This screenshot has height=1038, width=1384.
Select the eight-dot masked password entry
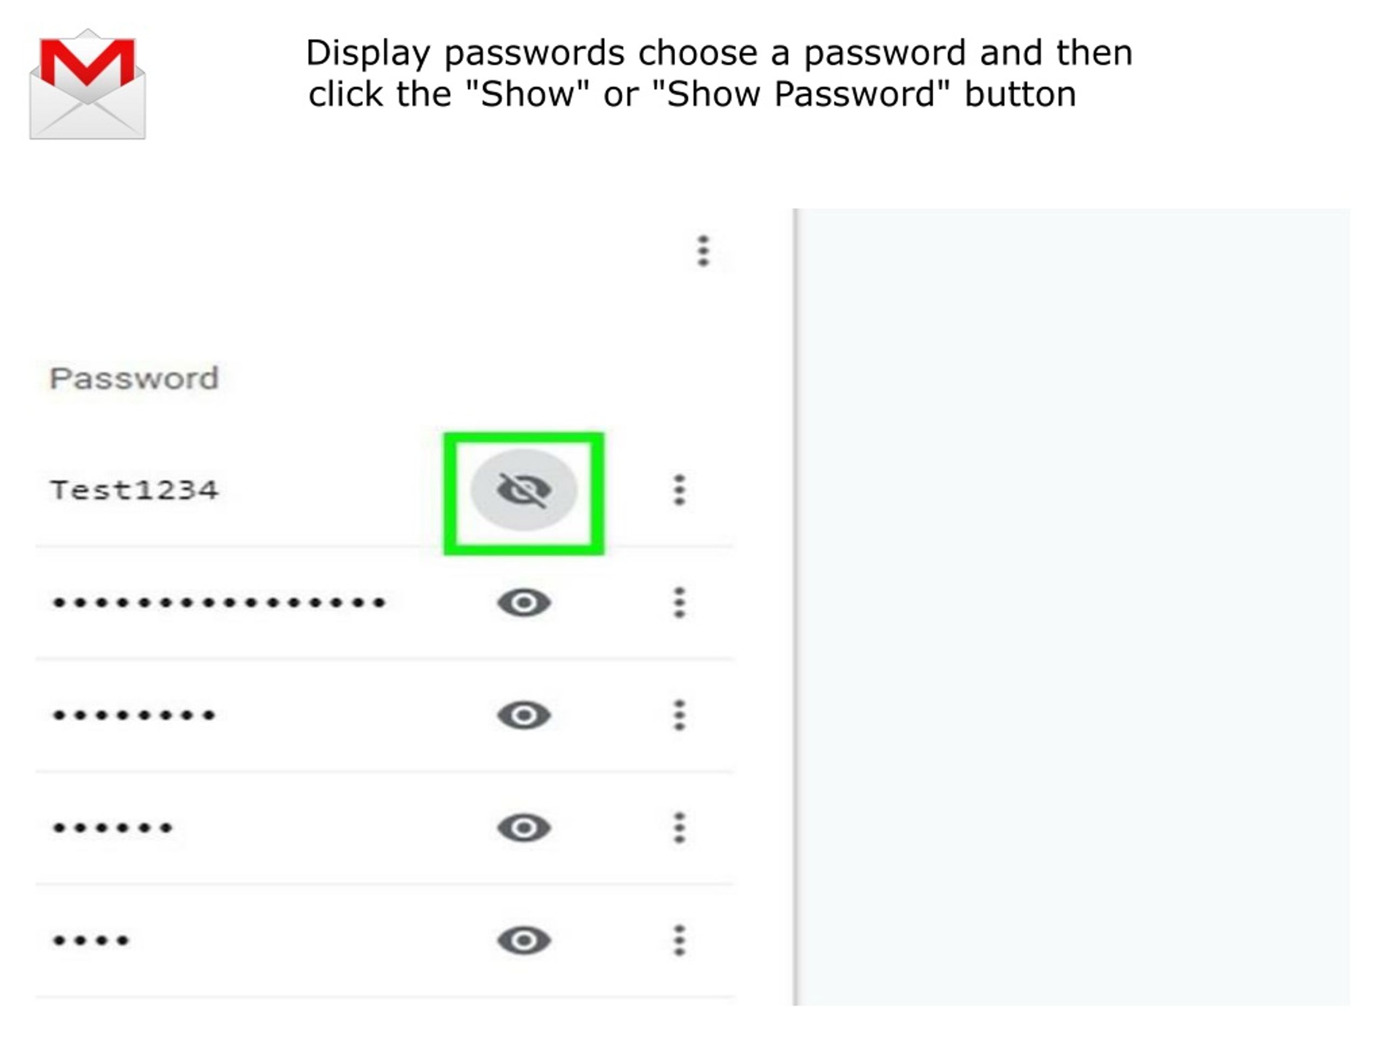point(134,715)
